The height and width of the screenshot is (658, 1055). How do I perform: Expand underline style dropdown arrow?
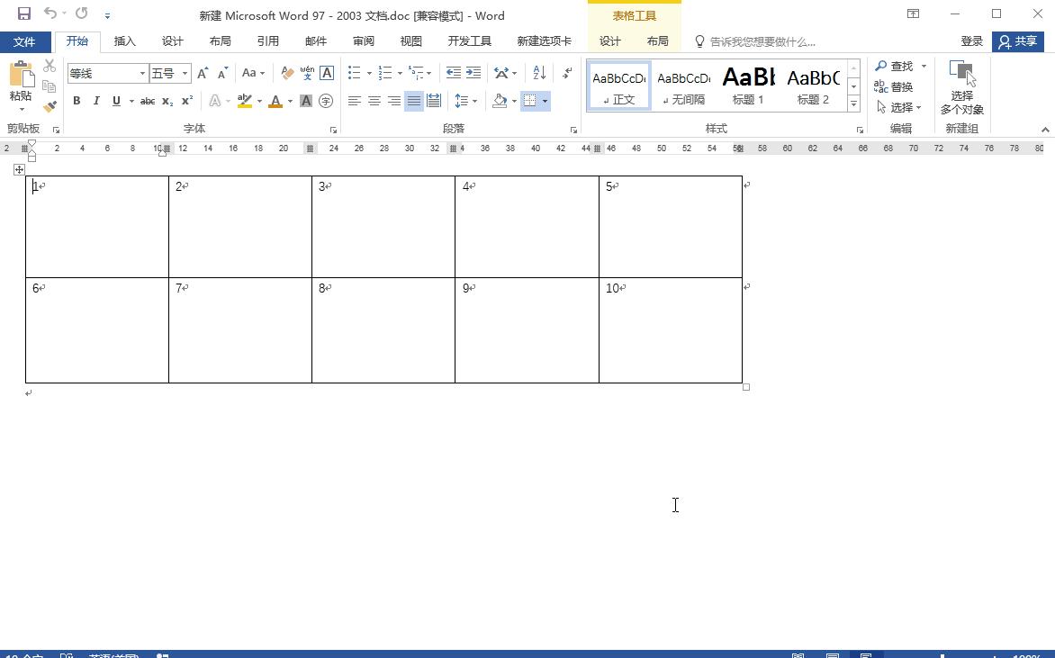coord(131,101)
